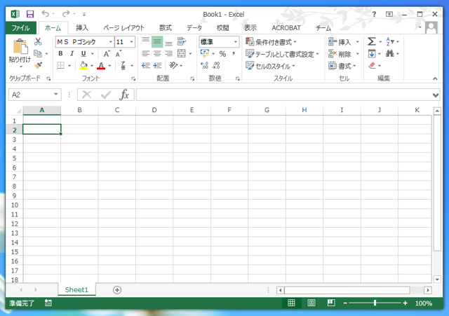The width and height of the screenshot is (449, 316).
Task: Expand テーブルとして書式設定 menu
Action: coord(282,54)
